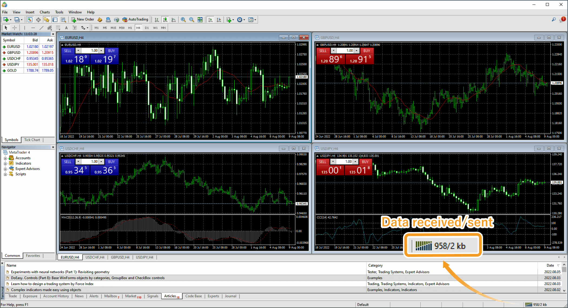This screenshot has width=568, height=308.
Task: Tile the chart windows
Action: point(200,19)
